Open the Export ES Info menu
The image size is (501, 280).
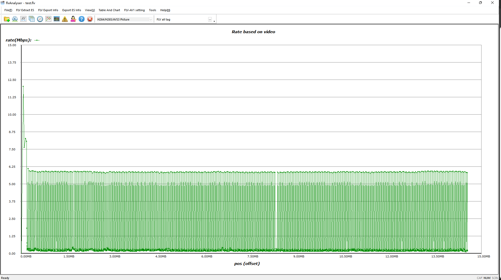pyautogui.click(x=71, y=10)
